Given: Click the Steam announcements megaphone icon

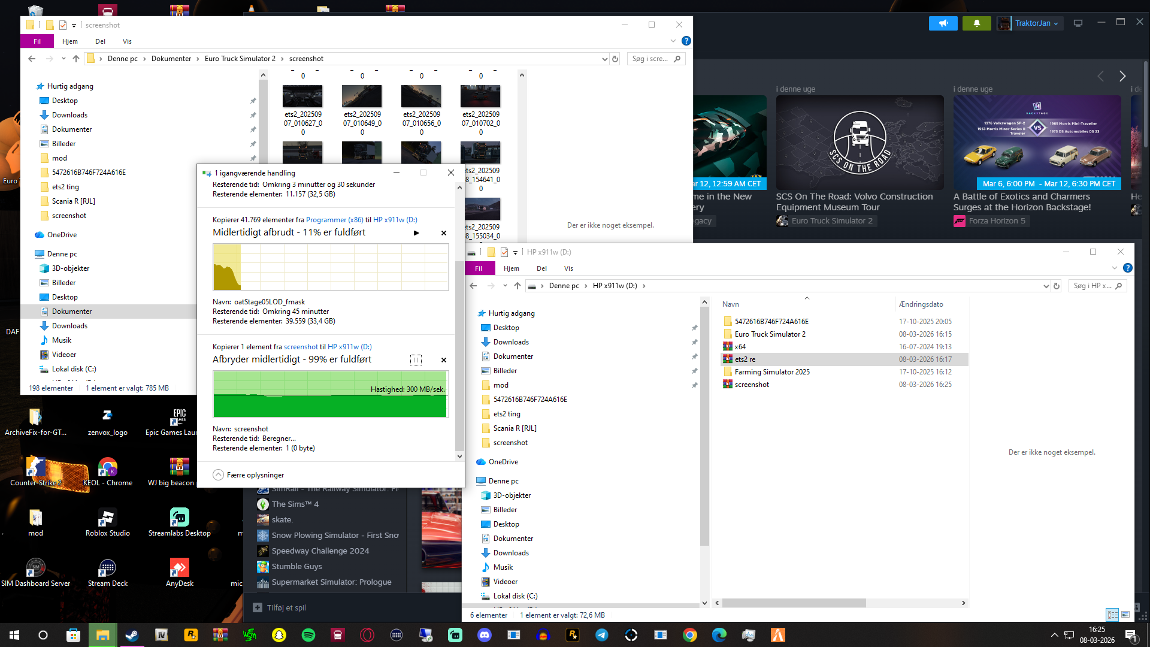Looking at the screenshot, I should (943, 23).
